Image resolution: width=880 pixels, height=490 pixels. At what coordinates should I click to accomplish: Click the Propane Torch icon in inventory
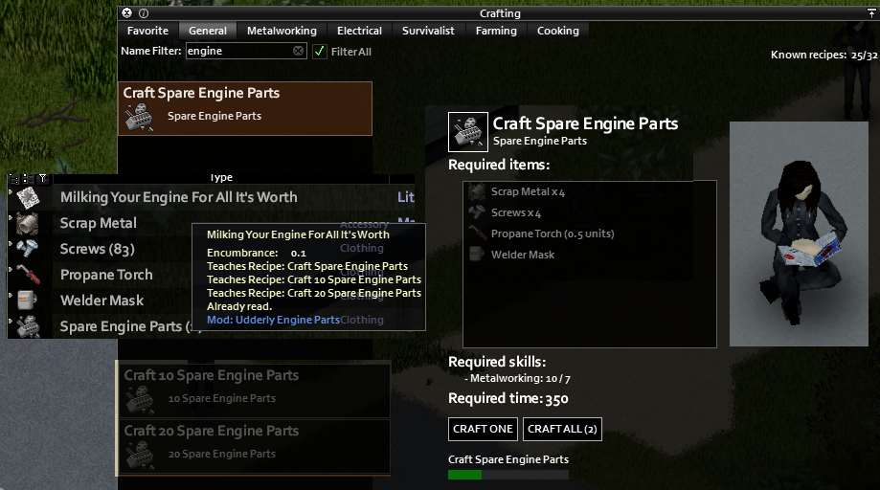(x=27, y=274)
